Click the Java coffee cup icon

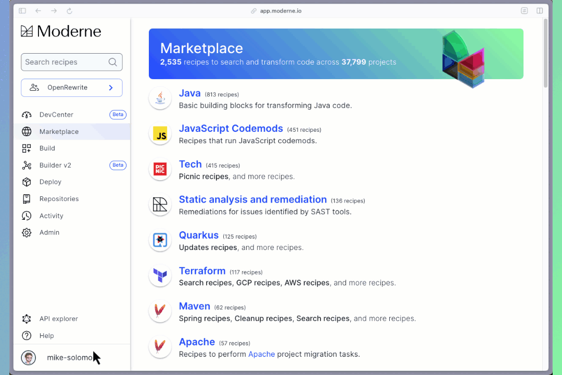tap(160, 98)
